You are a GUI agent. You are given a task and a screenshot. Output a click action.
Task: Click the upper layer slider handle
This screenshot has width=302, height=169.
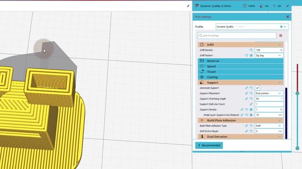tap(297, 93)
